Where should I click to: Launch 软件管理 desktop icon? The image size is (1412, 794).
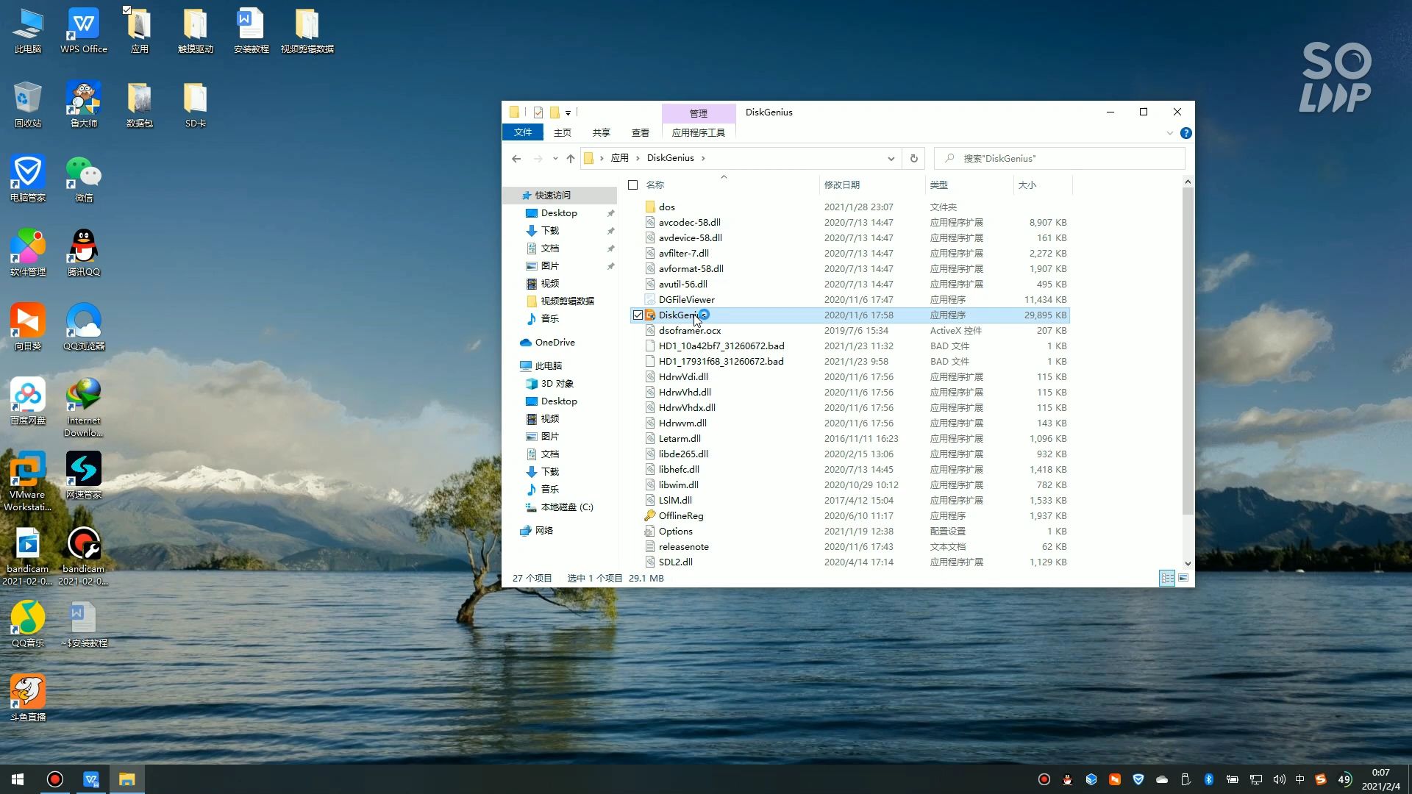[28, 253]
